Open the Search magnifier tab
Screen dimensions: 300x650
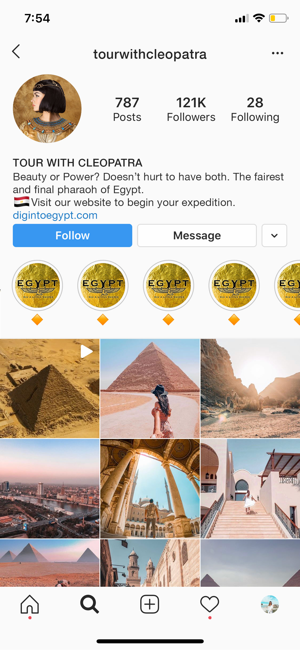click(90, 604)
